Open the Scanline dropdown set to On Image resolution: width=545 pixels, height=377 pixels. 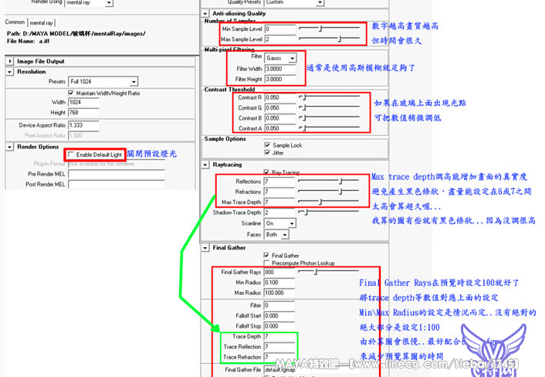pyautogui.click(x=280, y=223)
